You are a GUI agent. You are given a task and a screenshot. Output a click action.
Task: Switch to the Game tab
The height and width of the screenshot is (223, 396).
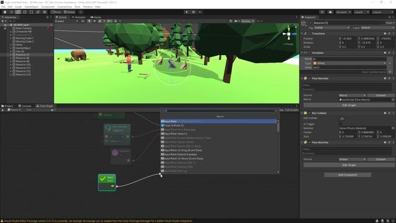(x=96, y=17)
